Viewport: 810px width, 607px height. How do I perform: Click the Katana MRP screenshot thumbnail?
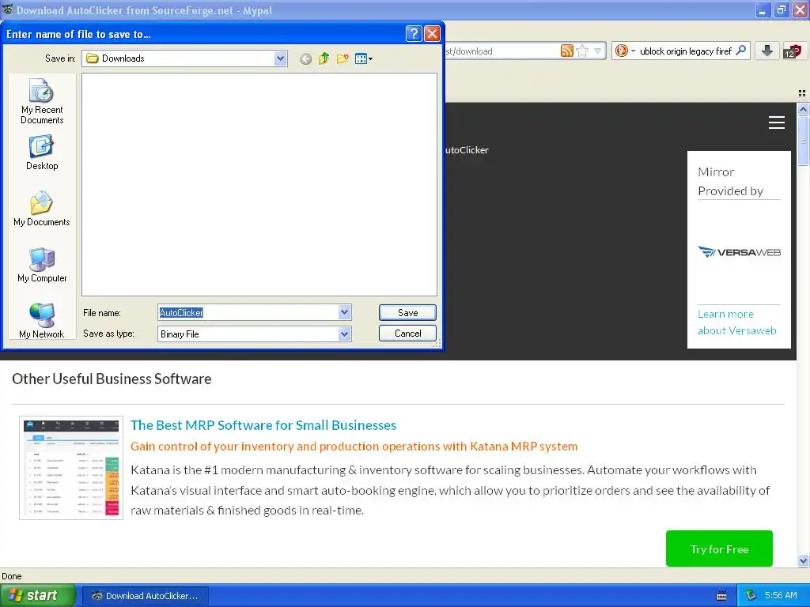pyautogui.click(x=71, y=468)
